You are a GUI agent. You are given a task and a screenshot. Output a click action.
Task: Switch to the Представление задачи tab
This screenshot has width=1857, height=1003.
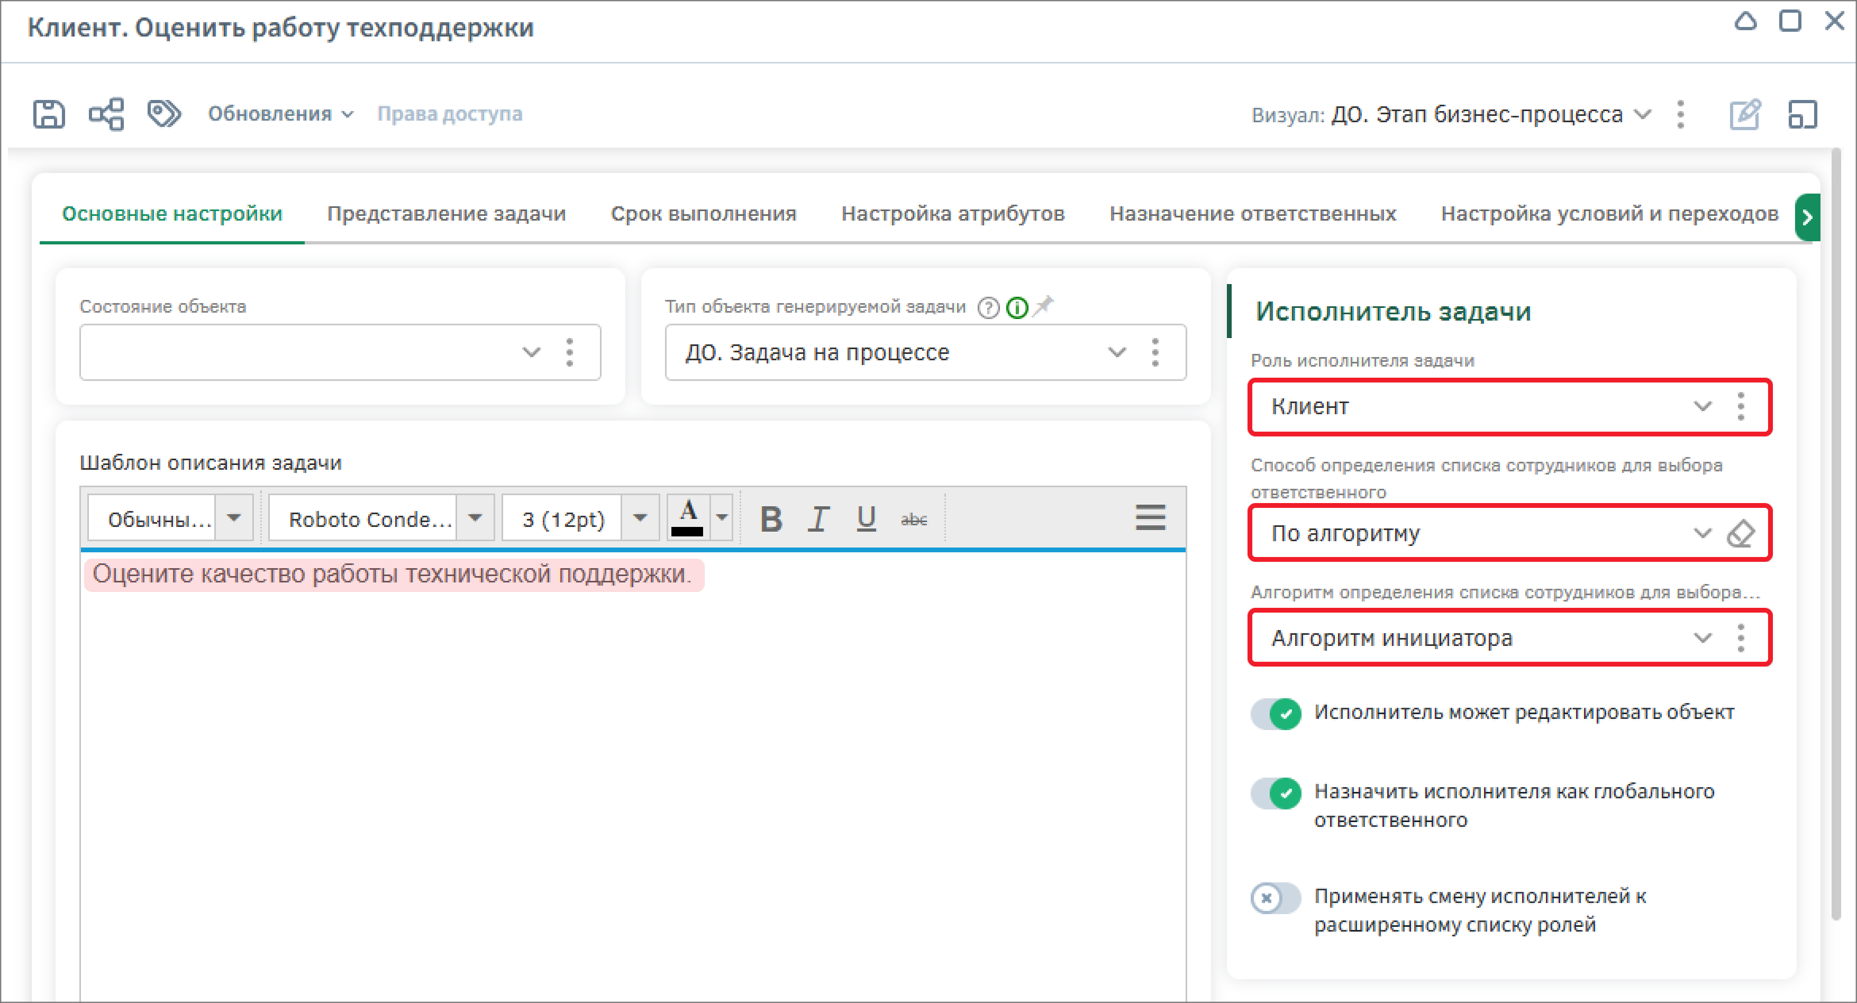click(447, 214)
